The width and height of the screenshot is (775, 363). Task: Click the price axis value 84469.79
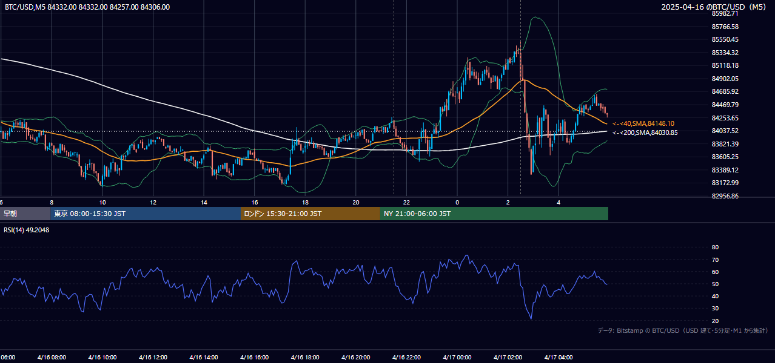pos(725,105)
